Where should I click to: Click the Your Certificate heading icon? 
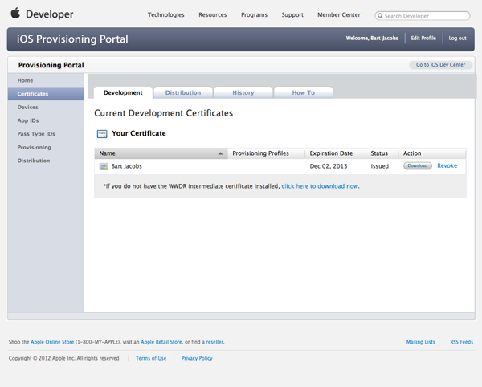102,134
